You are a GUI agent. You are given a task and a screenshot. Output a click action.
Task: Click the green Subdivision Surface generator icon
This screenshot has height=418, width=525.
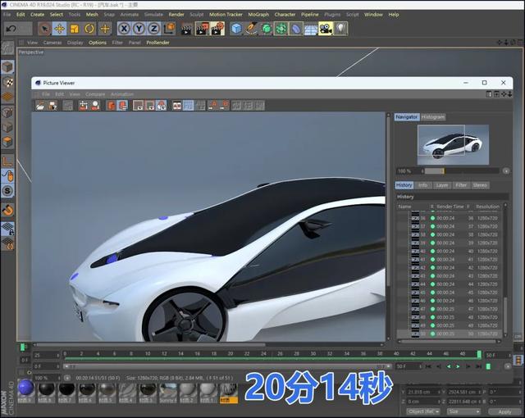point(266,29)
